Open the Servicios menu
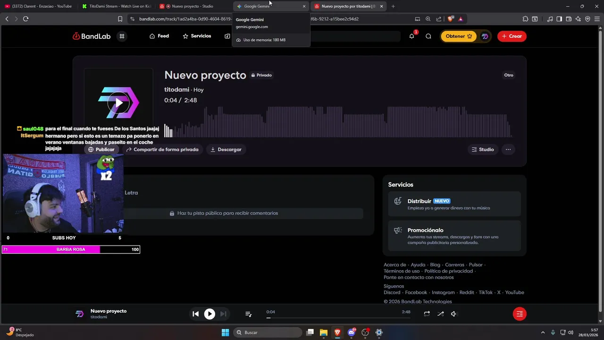This screenshot has width=604, height=340. [197, 36]
